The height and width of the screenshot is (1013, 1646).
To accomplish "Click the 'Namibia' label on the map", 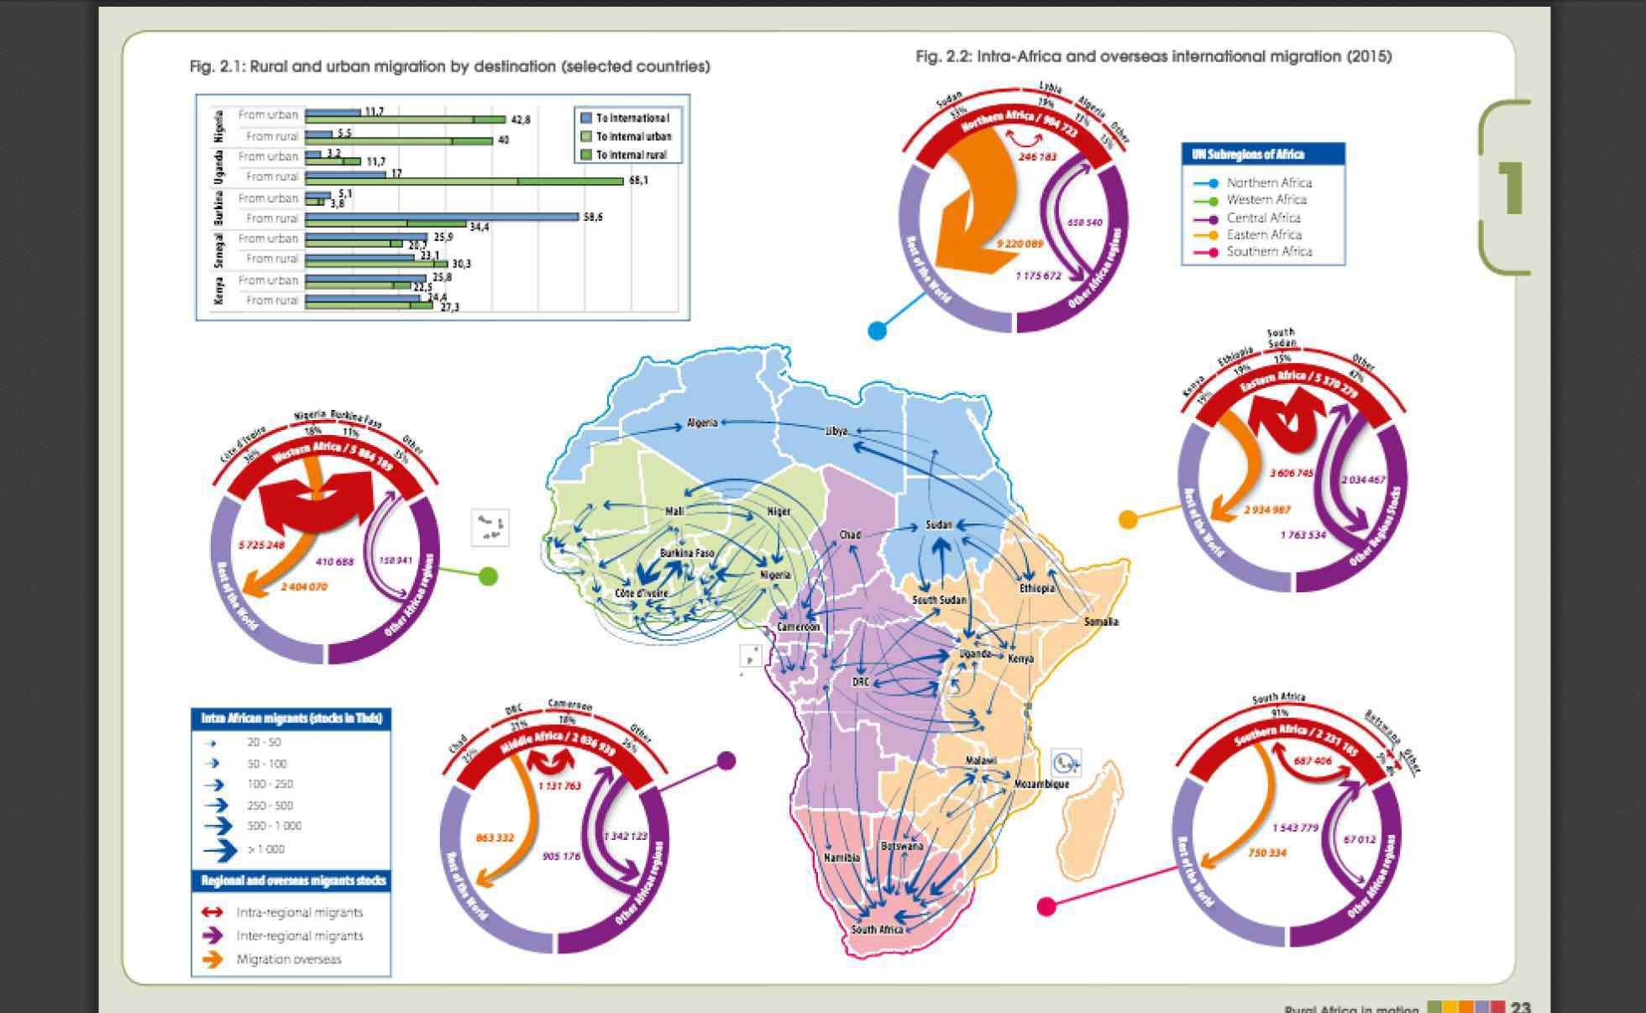I will [x=841, y=858].
